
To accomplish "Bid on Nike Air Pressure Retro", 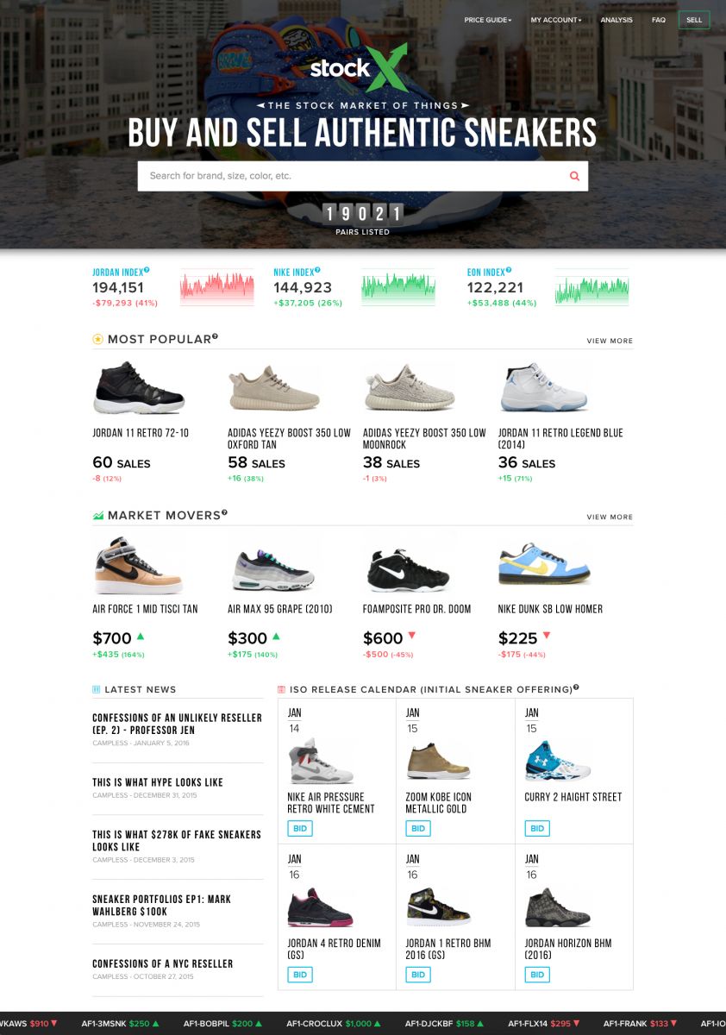I will (x=300, y=828).
